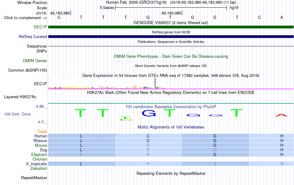Open 'Multiz Alignments of 100 Vertebrates' title
Screen dimensions: 294x185
click(171, 127)
